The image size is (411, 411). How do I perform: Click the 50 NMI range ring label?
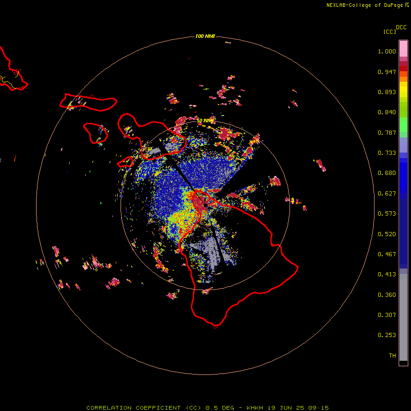coord(205,121)
